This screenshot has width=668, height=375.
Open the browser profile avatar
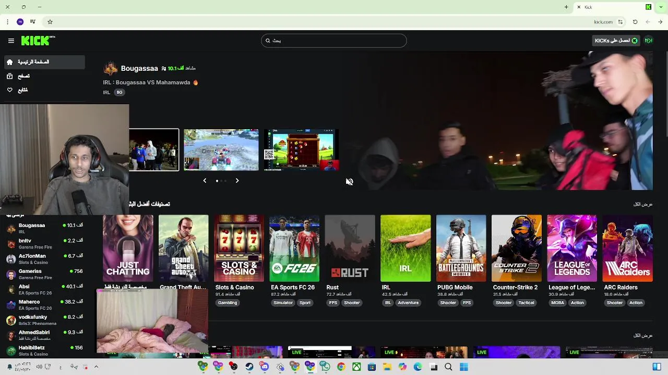tap(20, 22)
